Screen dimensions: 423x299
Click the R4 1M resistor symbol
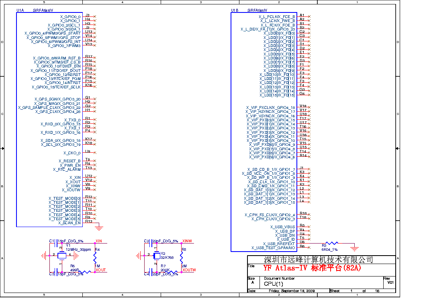coord(95,258)
